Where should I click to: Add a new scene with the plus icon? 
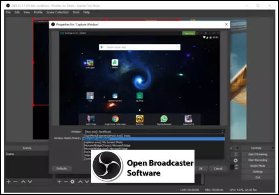tap(8, 181)
